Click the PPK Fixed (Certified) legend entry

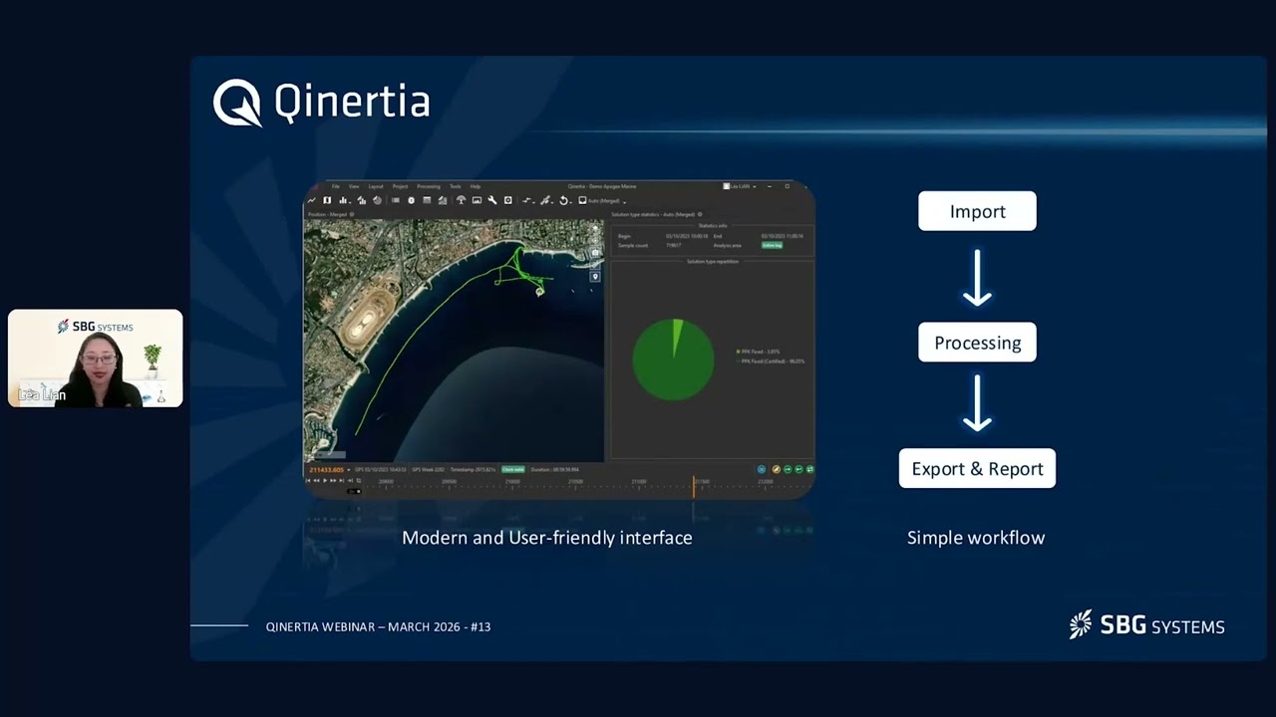click(x=770, y=361)
